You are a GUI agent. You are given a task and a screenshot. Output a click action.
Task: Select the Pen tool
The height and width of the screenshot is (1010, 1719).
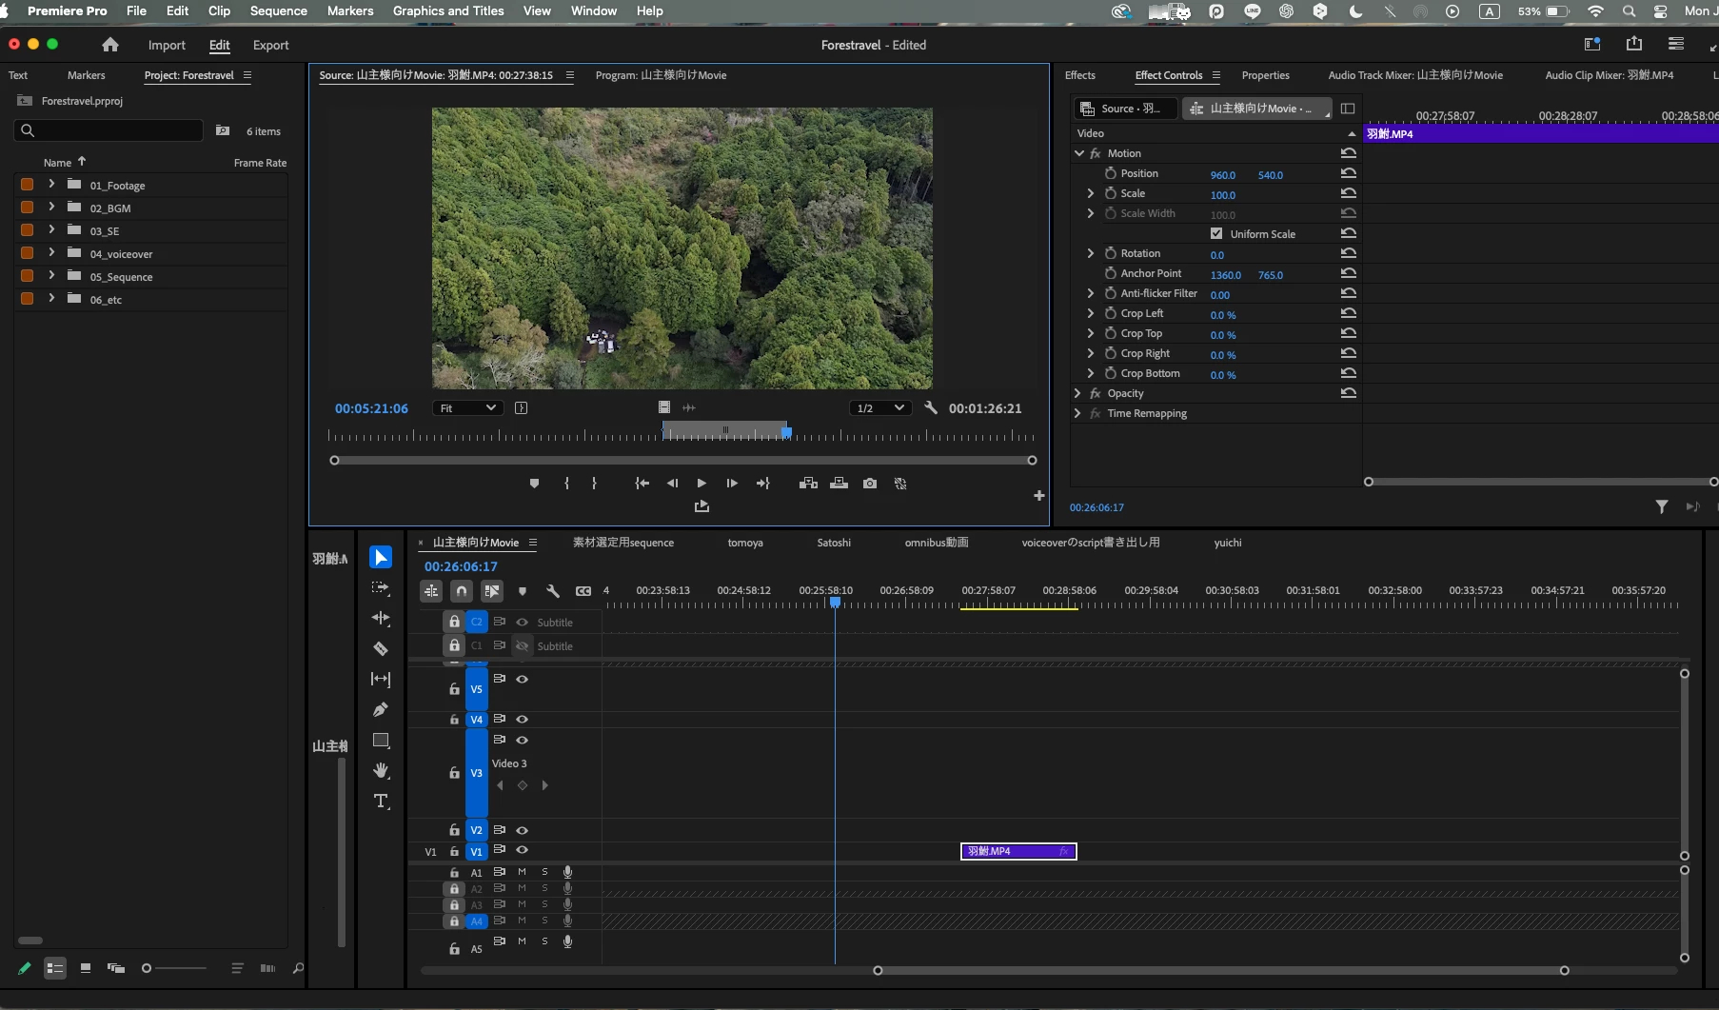pyautogui.click(x=381, y=710)
